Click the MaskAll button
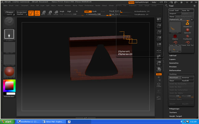 187,81
